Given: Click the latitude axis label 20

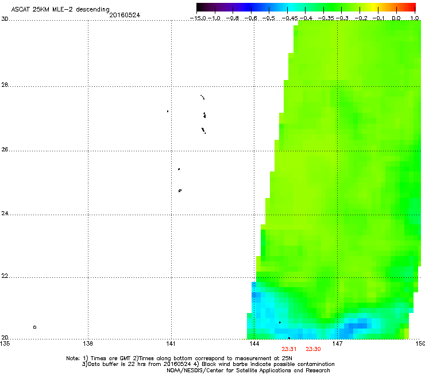Looking at the screenshot, I should [x=5, y=338].
